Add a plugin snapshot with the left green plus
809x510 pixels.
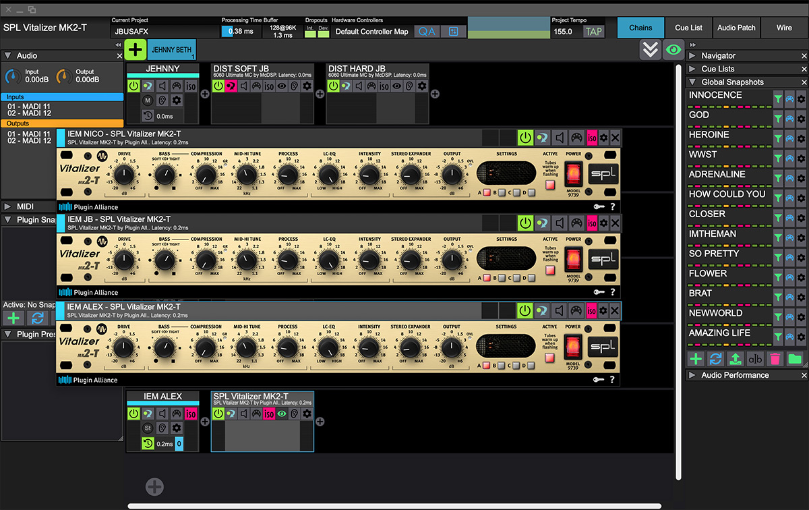[13, 318]
